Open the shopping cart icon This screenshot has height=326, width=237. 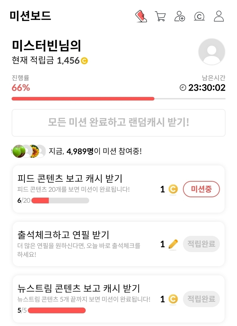pos(160,16)
